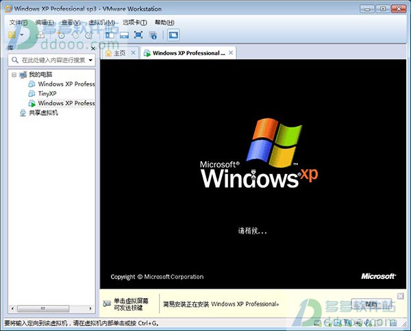
Task: Click the Unity mode toolbar icon
Action: coord(153,36)
